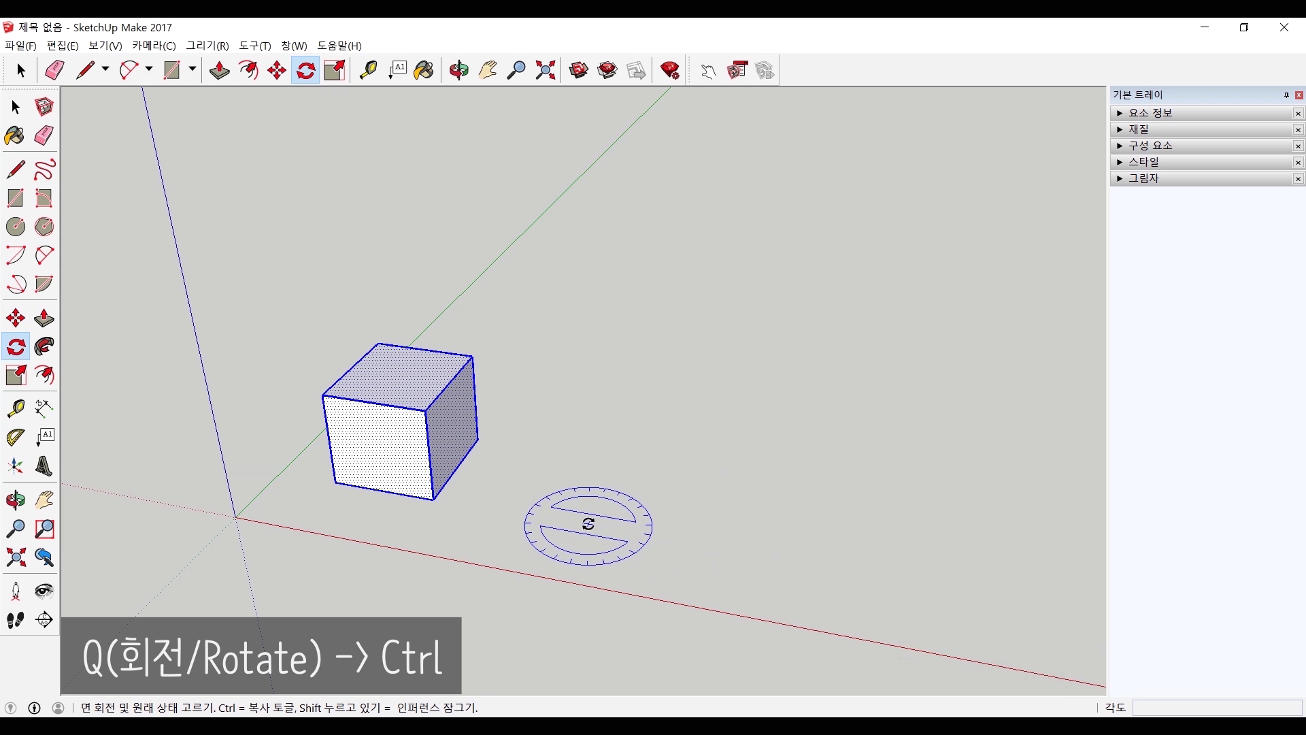The height and width of the screenshot is (735, 1306).
Task: Open the 그리기(R) menu
Action: [x=207, y=46]
